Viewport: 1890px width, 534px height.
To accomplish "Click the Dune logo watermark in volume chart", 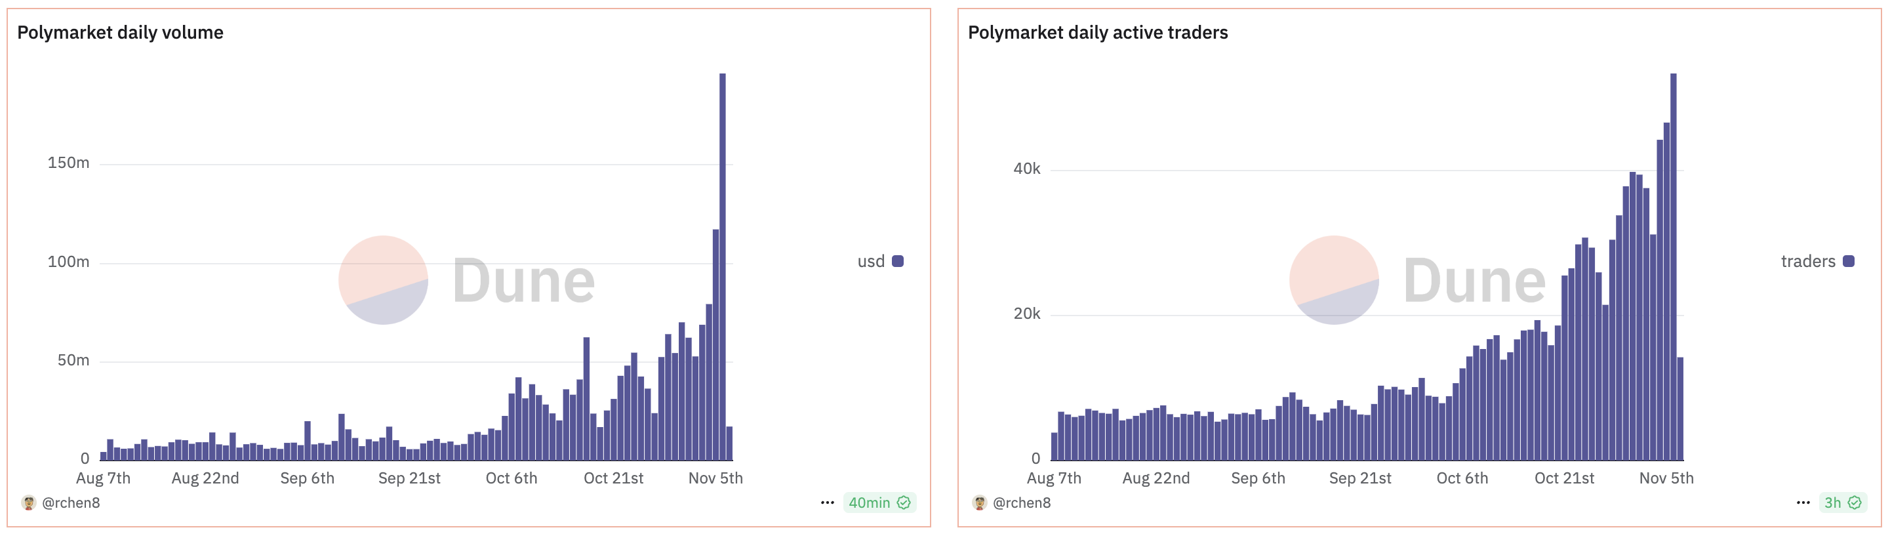I will tap(467, 280).
